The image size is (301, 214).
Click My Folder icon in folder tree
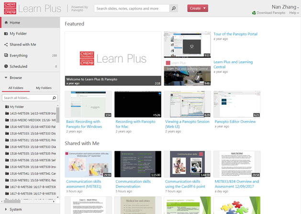(x=7, y=107)
